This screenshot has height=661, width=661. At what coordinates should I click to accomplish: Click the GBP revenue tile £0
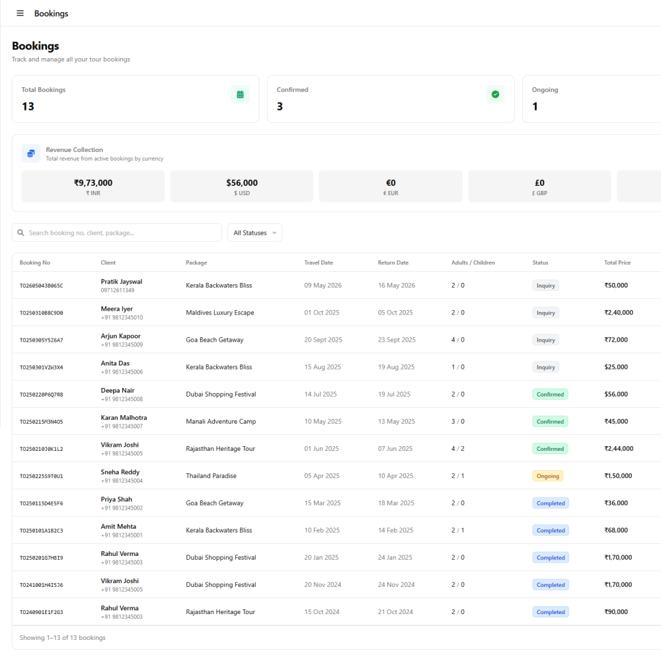pyautogui.click(x=539, y=186)
